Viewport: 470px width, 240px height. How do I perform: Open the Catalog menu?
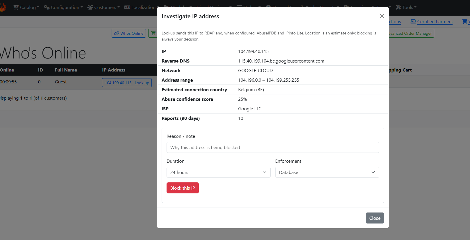26,7
